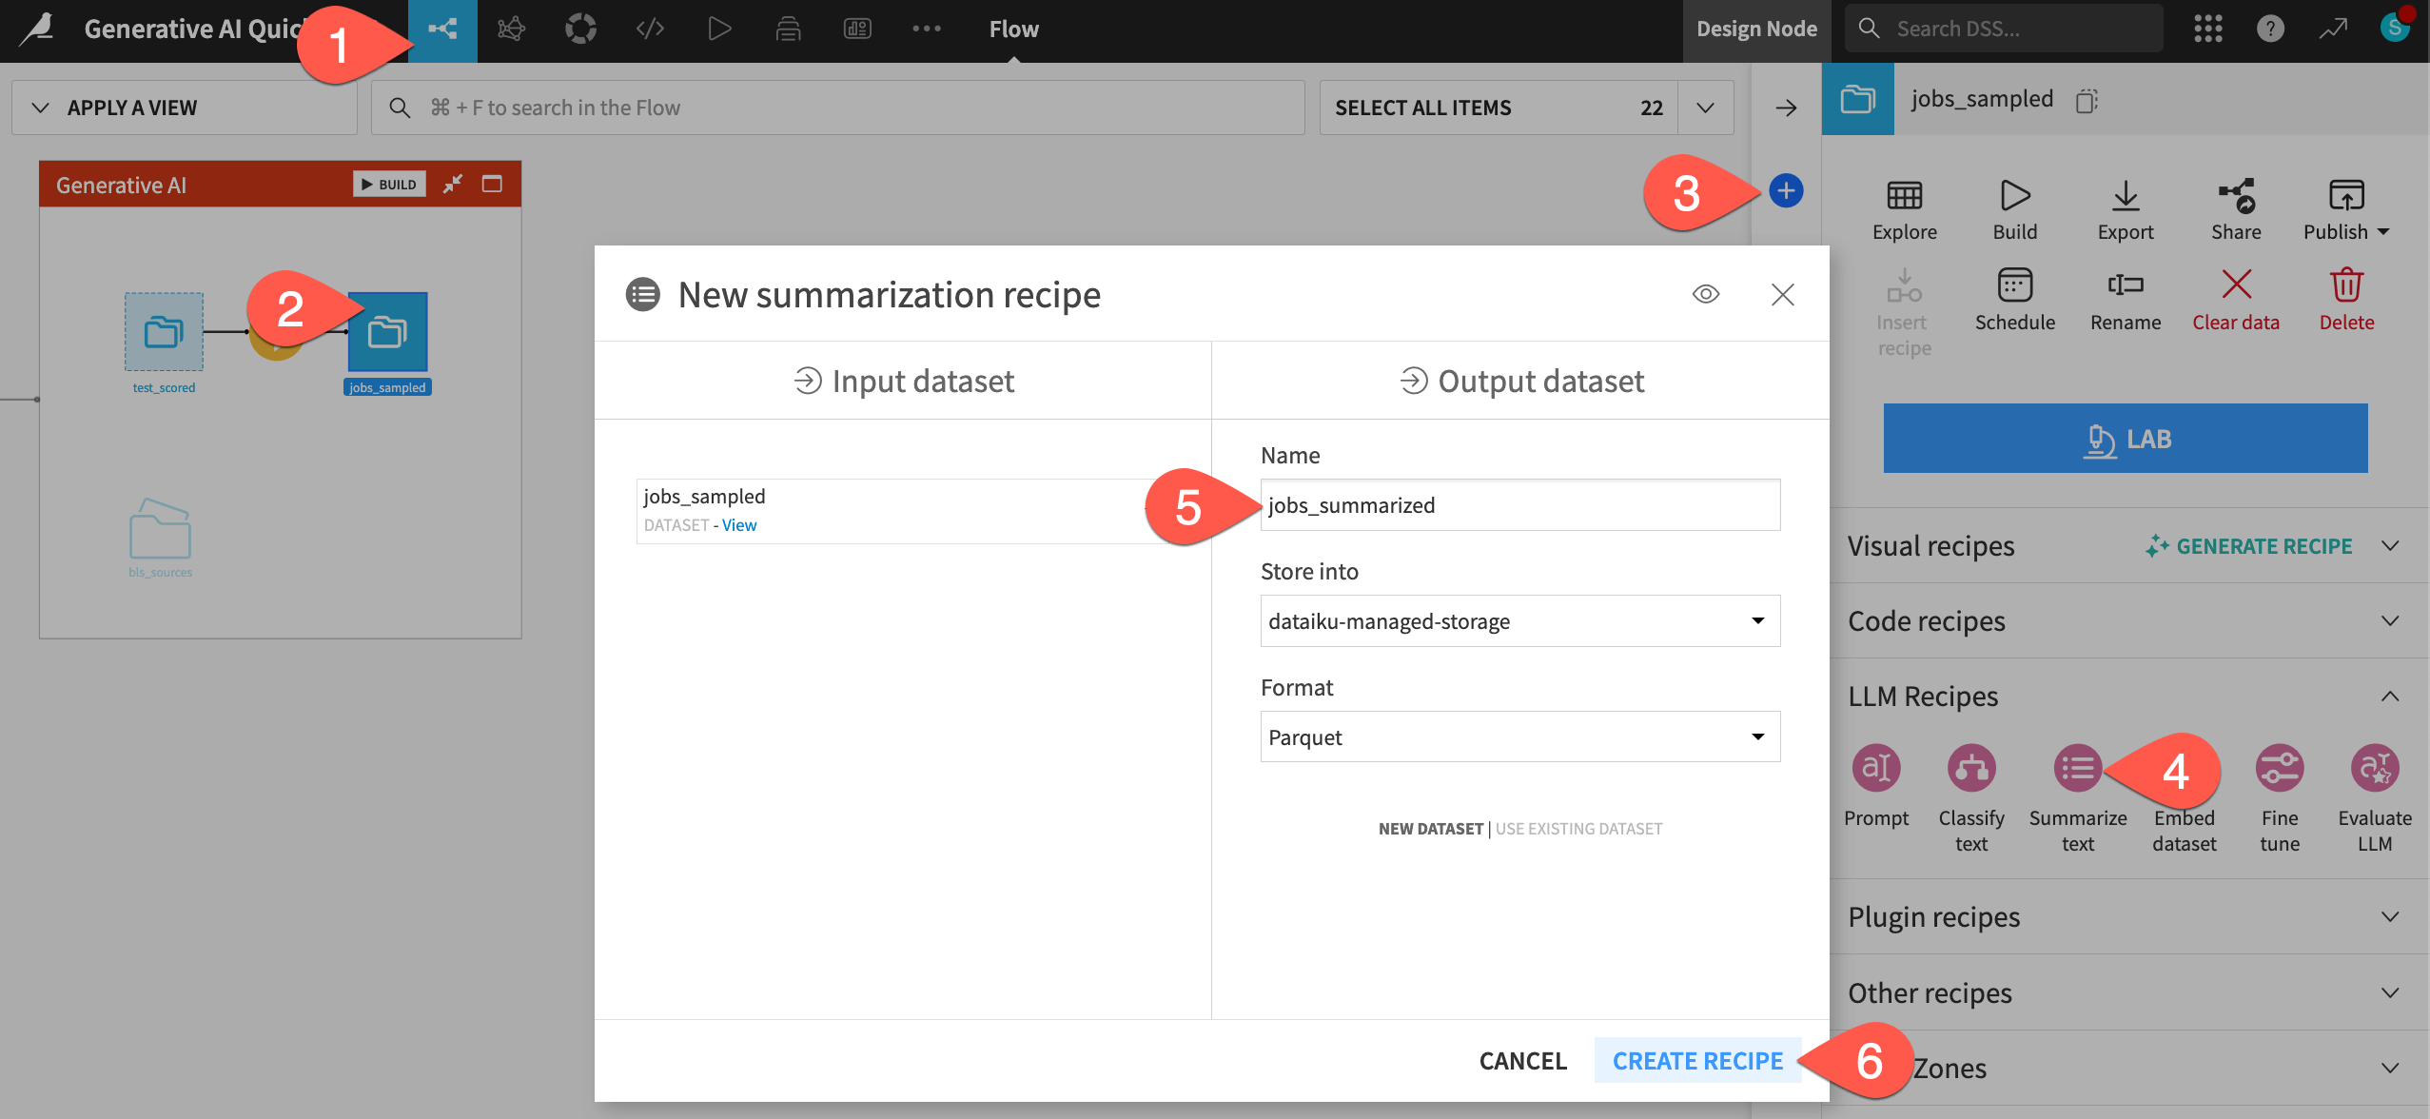Open the View link under jobs_sampled
The image size is (2430, 1119).
click(x=739, y=524)
